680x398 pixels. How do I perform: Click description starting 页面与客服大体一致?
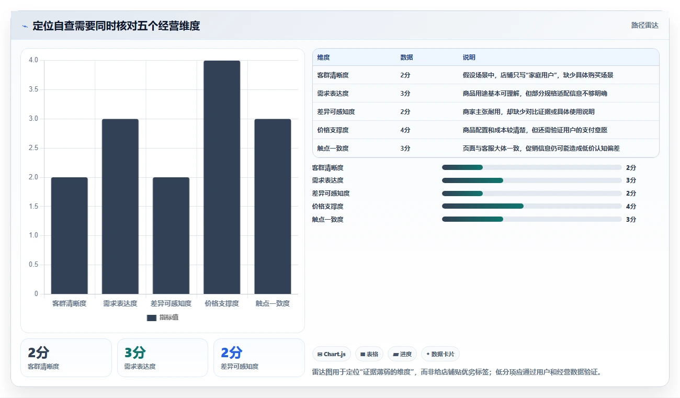(541, 149)
